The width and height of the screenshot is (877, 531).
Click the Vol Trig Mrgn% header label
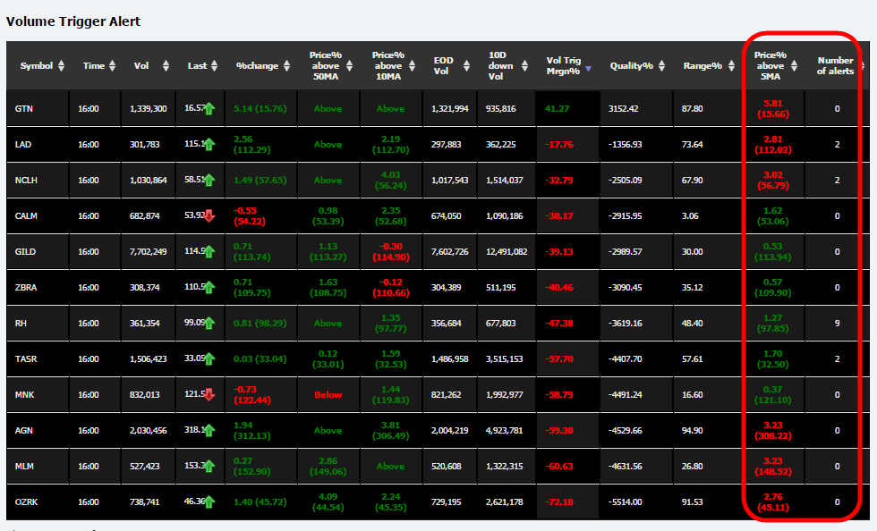click(563, 66)
